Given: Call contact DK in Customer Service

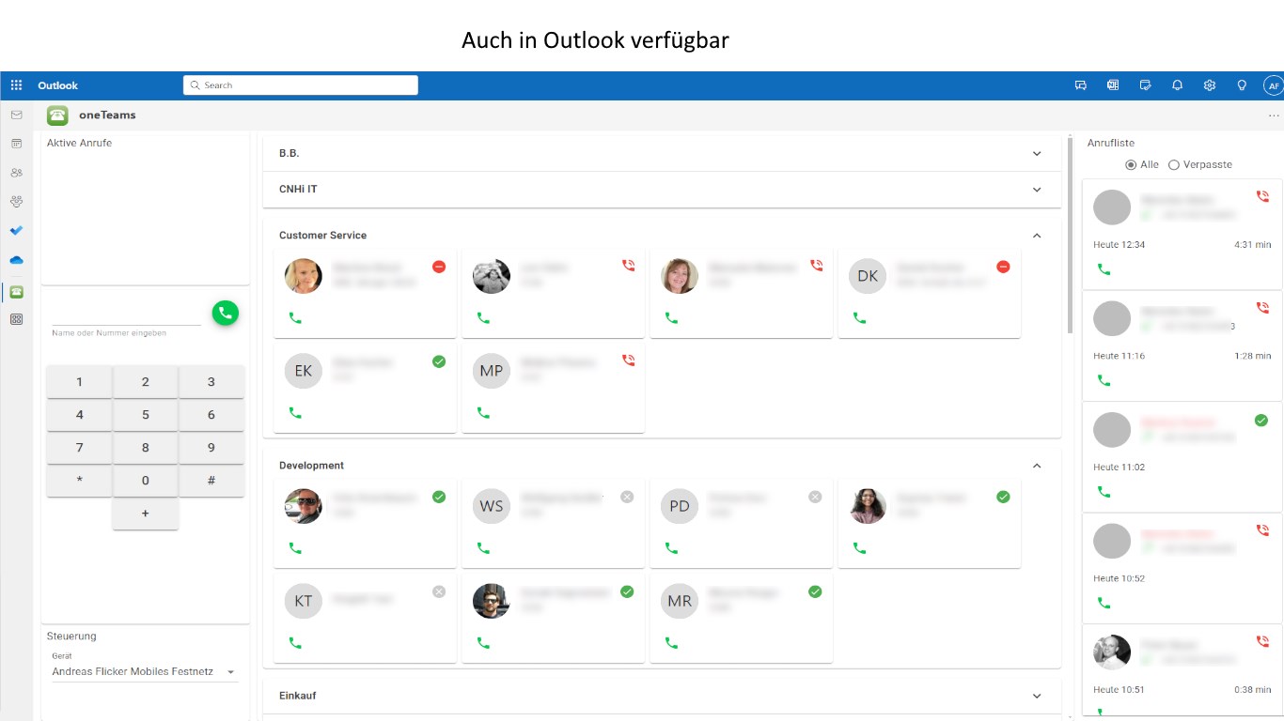Looking at the screenshot, I should [x=859, y=318].
